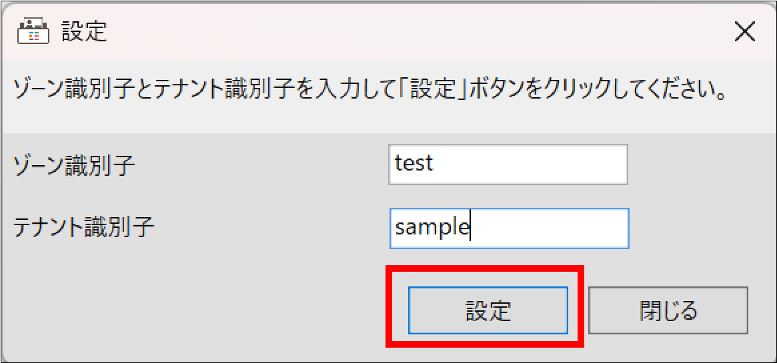Click the 設定 button
The width and height of the screenshot is (777, 363).
[x=488, y=310]
